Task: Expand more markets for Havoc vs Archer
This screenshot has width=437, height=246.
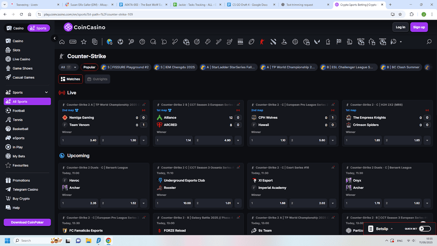Action: [143, 203]
